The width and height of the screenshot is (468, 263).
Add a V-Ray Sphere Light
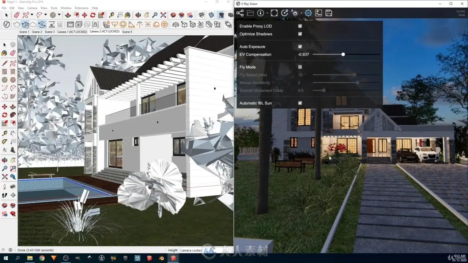click(123, 25)
